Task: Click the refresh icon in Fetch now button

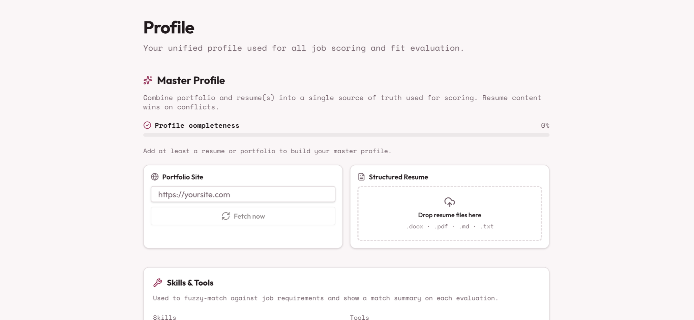Action: [x=226, y=216]
